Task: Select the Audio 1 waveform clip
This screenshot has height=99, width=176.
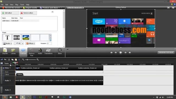Action: tap(59, 81)
